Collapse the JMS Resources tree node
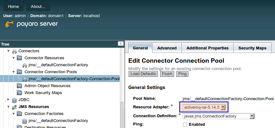The width and height of the screenshot is (275, 128). [9, 107]
